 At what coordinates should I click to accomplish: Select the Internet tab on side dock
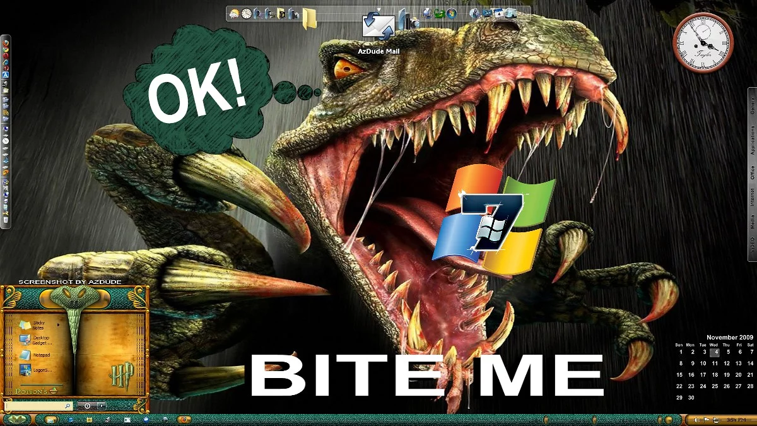coord(752,199)
